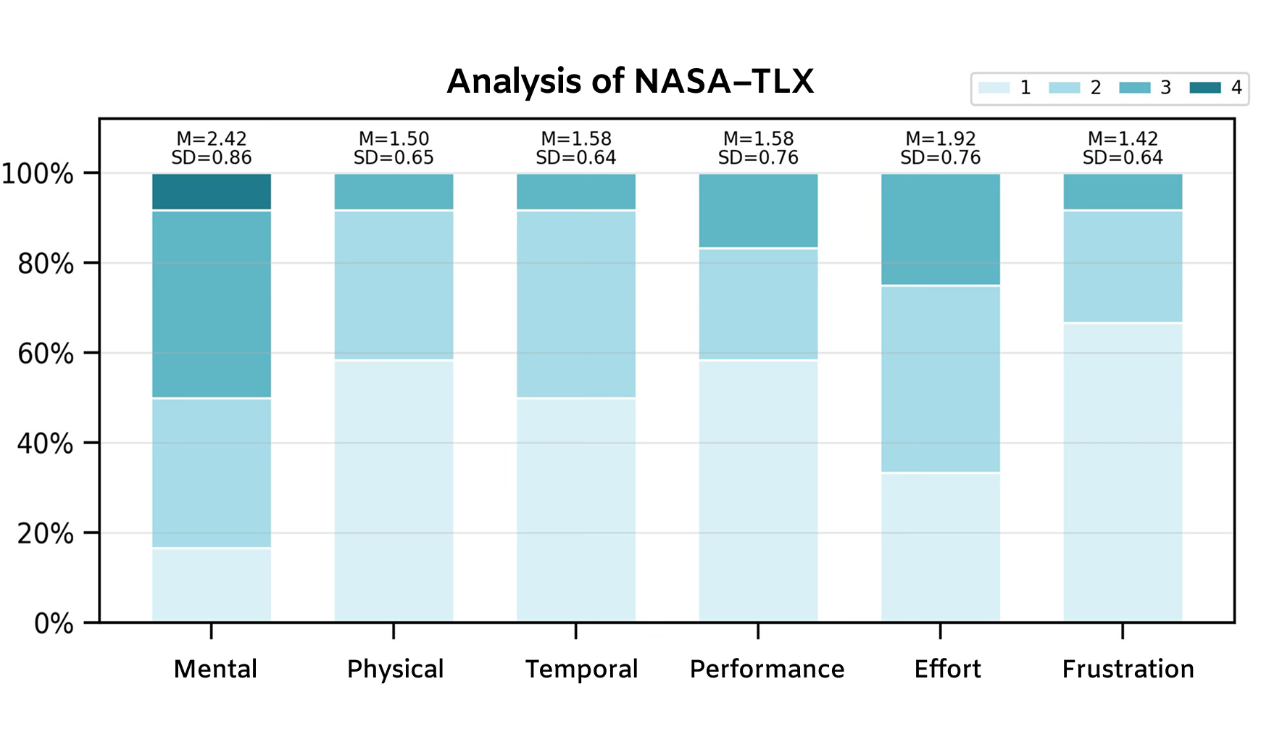Click the M=2.42 annotation above Mental bar

(212, 138)
